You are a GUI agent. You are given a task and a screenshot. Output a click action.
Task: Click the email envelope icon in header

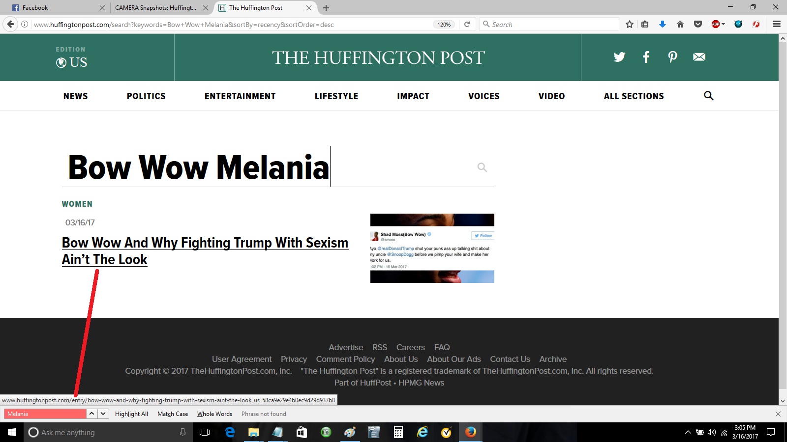699,57
